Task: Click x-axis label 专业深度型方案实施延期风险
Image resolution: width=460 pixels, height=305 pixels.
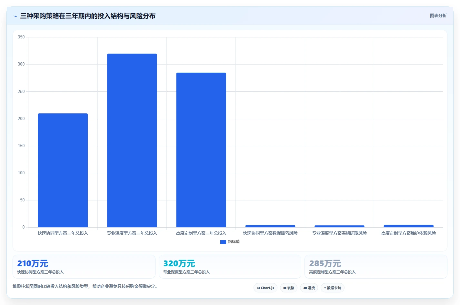Action: tap(339, 233)
